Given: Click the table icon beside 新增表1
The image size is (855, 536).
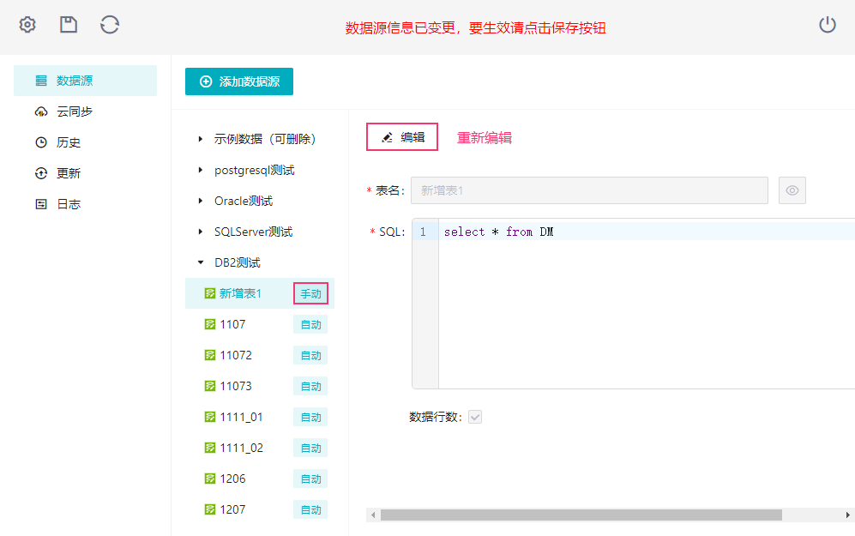Looking at the screenshot, I should 210,293.
